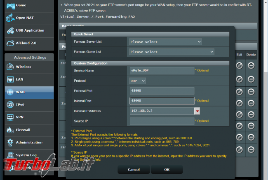
Task: Click the Edit column header
Action: [239, 55]
